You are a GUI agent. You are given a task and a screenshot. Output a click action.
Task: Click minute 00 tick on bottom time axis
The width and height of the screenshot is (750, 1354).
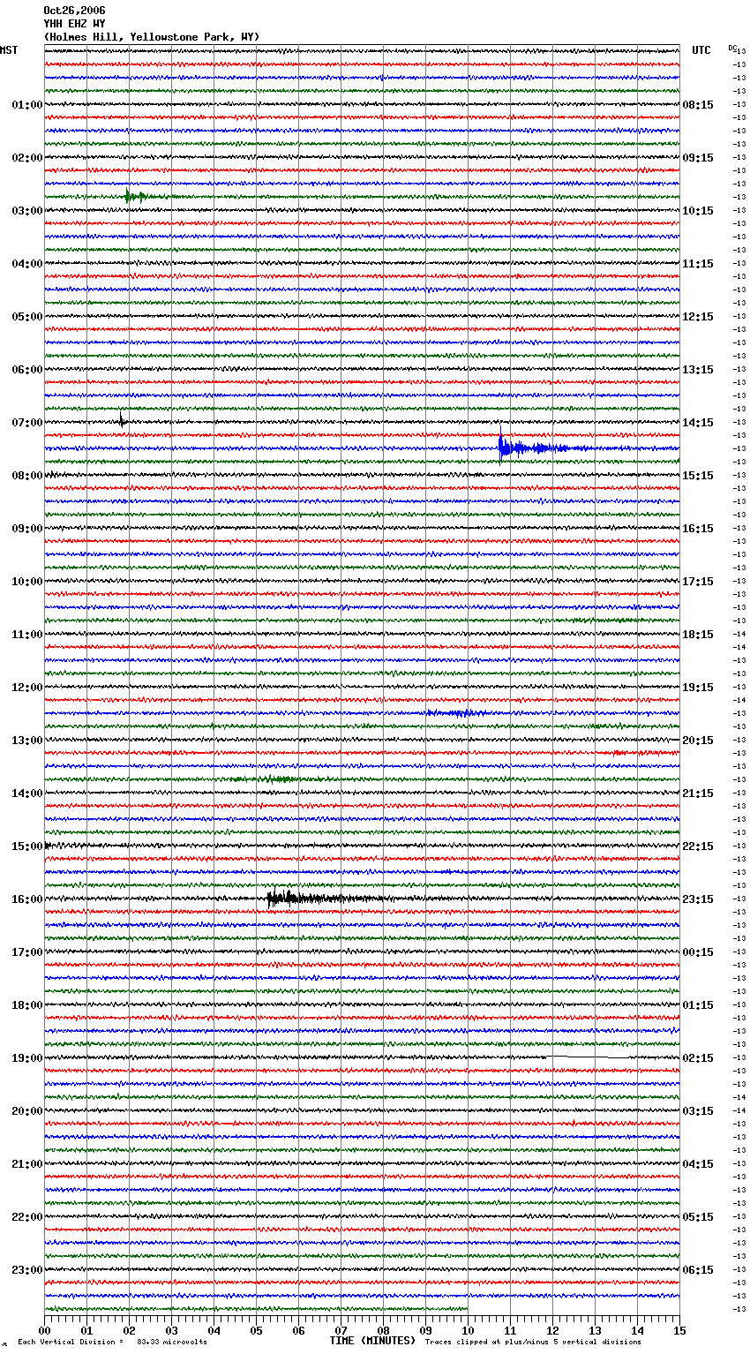[44, 1330]
